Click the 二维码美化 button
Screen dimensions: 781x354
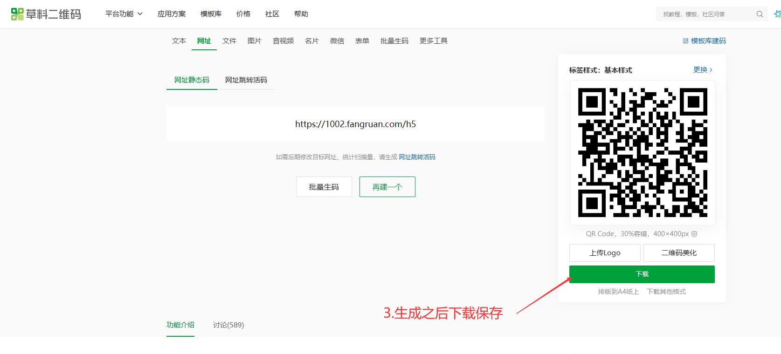pos(679,253)
